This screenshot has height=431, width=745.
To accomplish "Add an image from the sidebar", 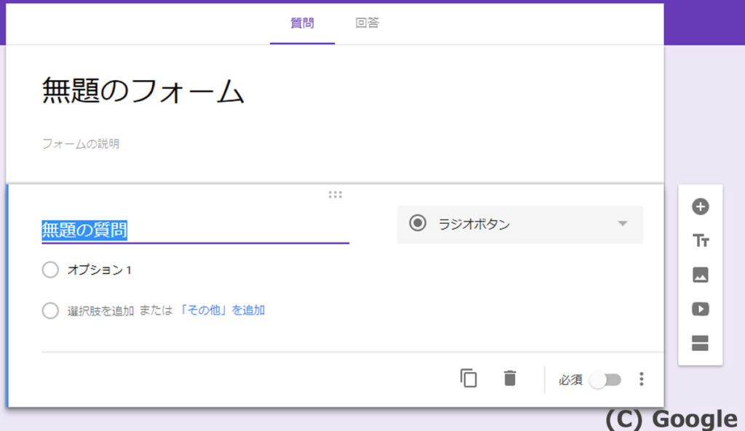I will pos(701,275).
